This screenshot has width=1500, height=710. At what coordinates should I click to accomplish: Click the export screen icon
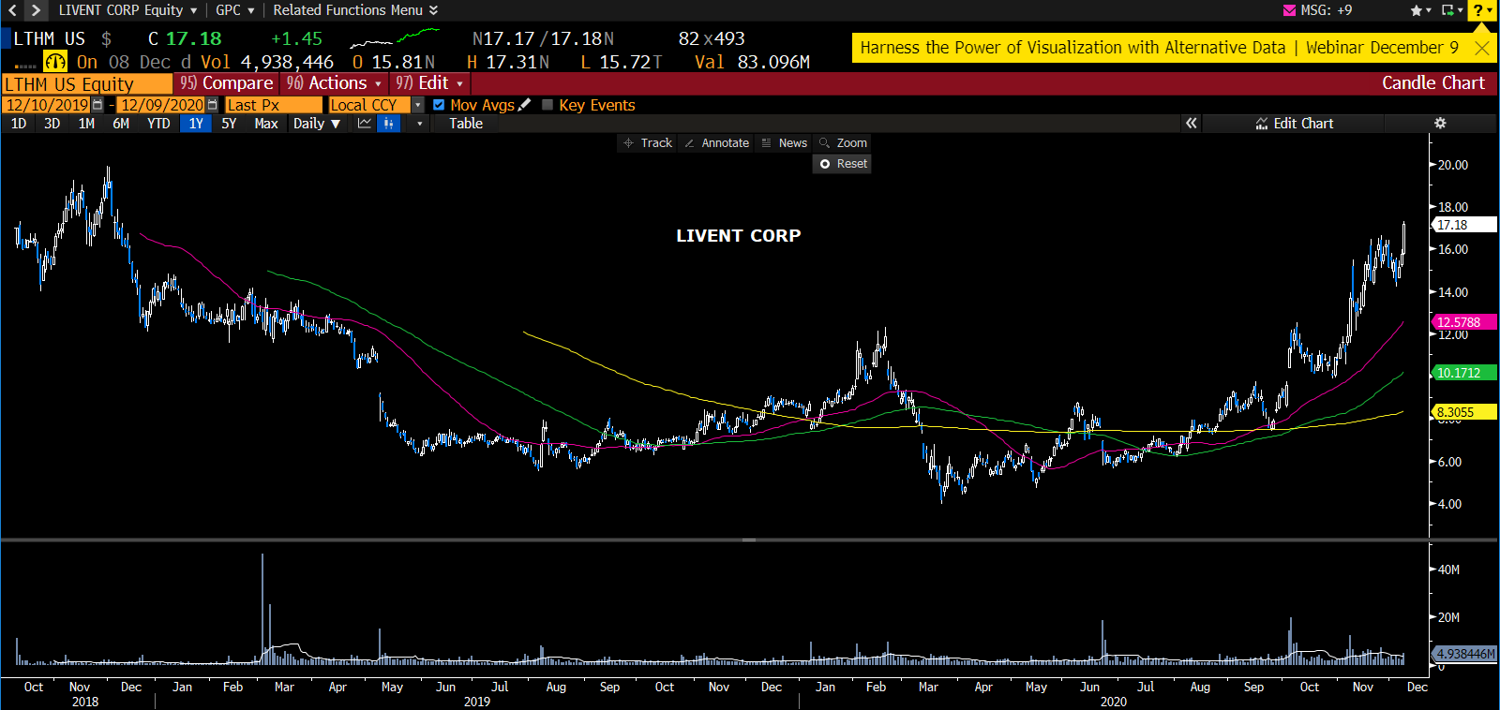(1447, 10)
